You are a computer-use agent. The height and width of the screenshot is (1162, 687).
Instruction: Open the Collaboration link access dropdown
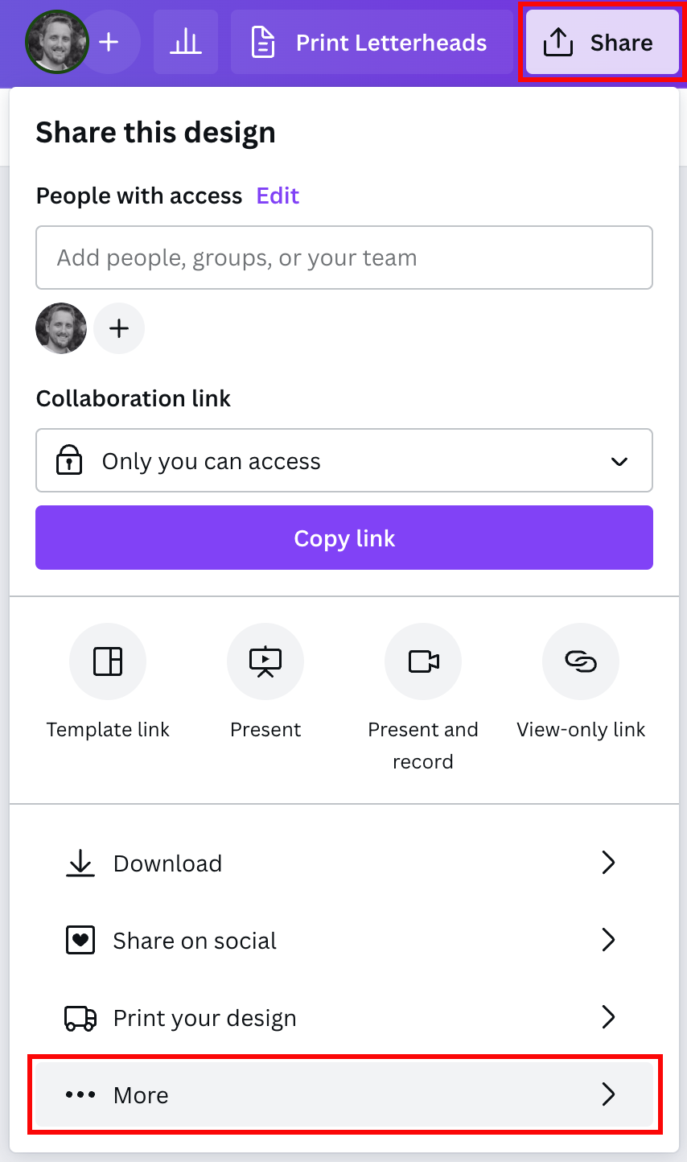(344, 460)
